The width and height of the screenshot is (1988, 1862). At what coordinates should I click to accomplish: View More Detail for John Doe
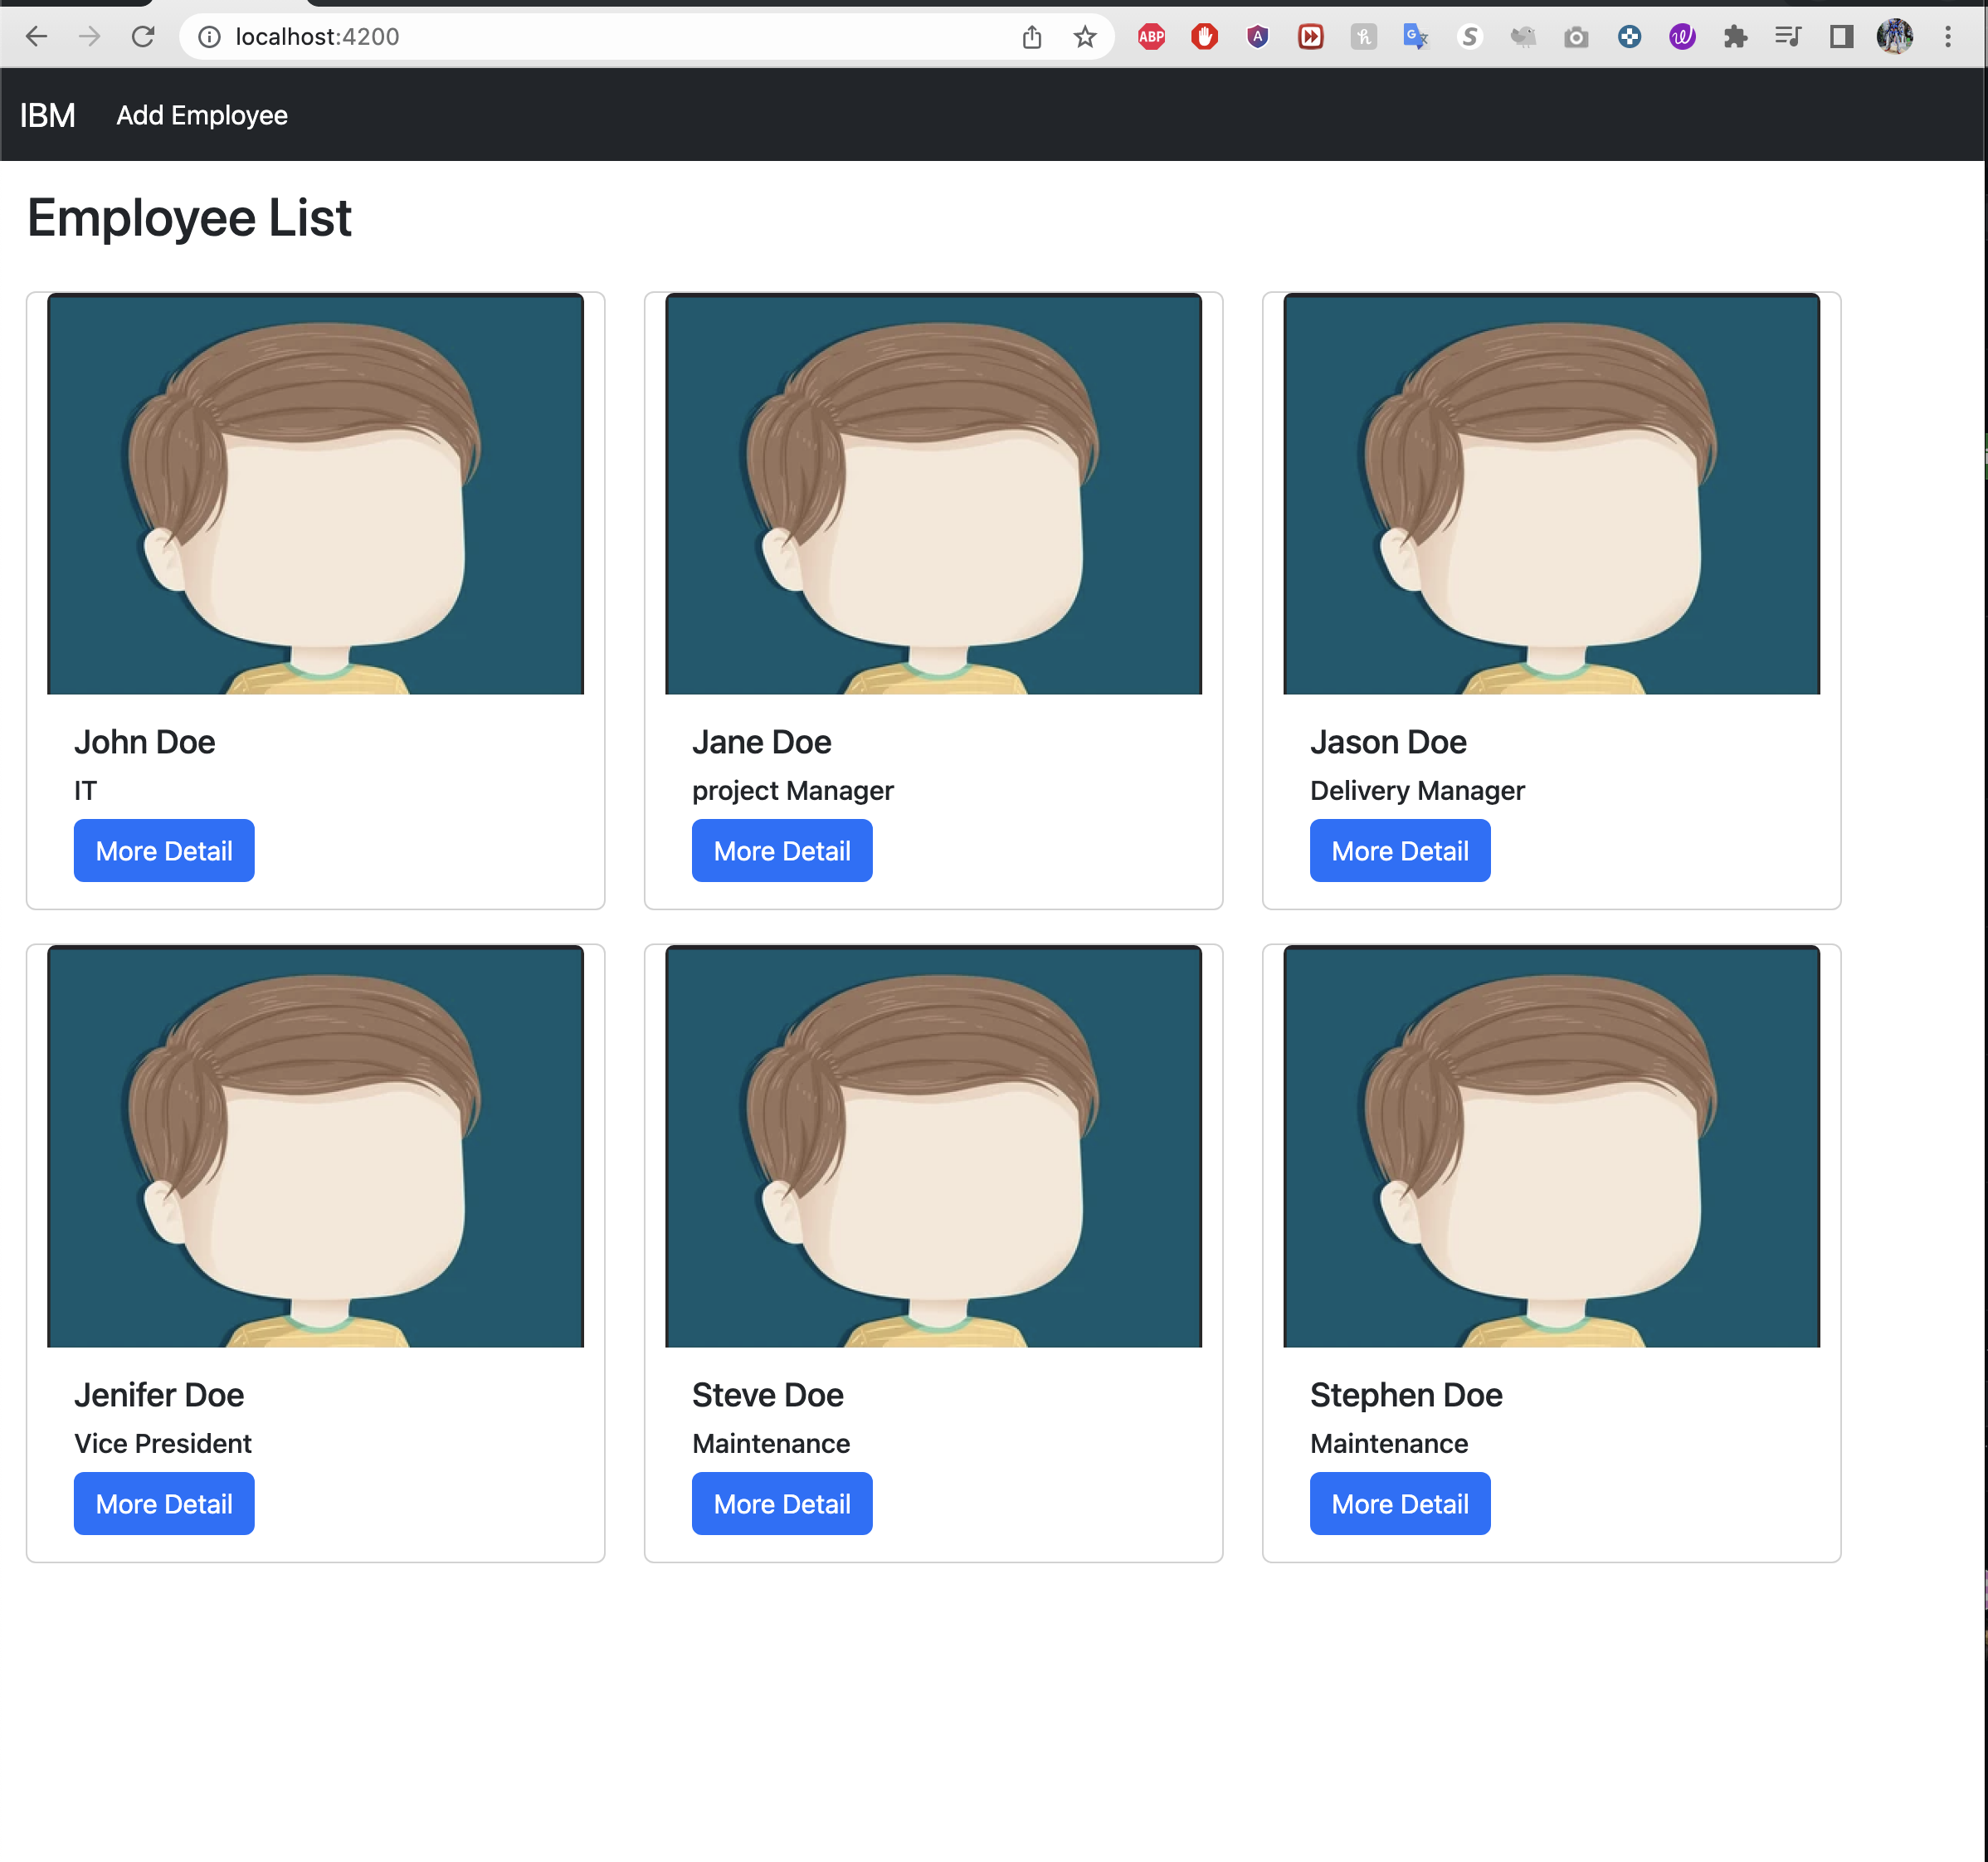(x=164, y=851)
